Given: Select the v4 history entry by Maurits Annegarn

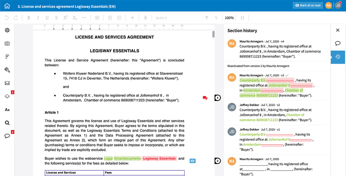Looking at the screenshot, I should coord(277,49).
